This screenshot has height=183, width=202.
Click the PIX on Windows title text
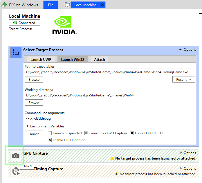point(24,5)
